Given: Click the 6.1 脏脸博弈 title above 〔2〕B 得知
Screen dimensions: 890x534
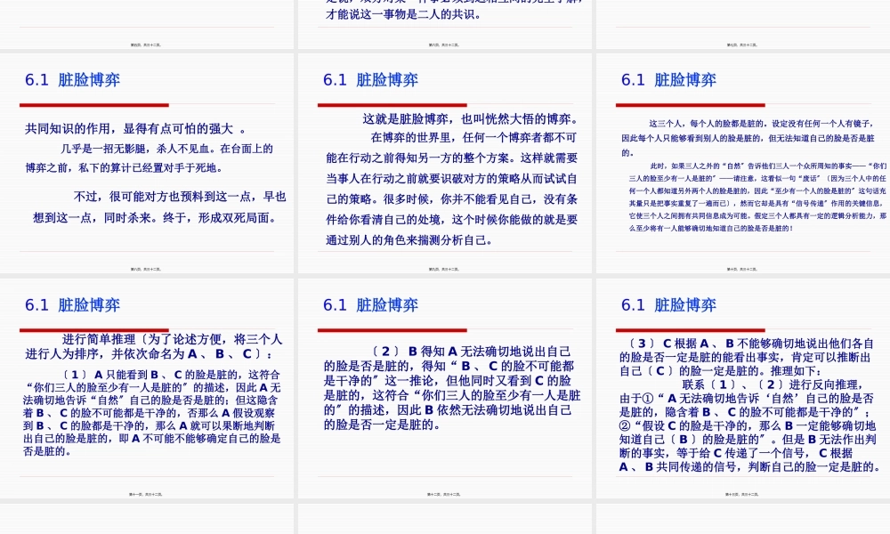Looking at the screenshot, I should [370, 305].
